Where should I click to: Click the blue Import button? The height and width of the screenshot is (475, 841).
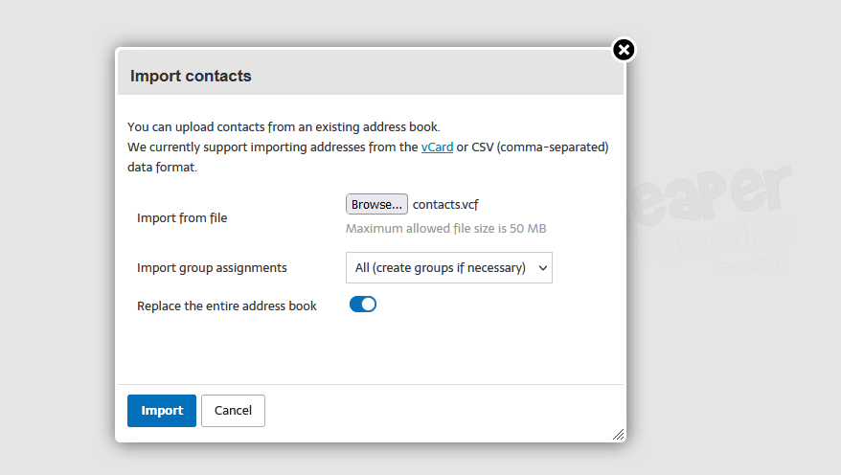click(x=162, y=411)
